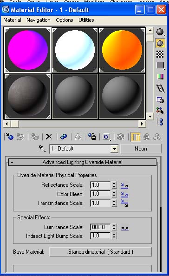
Task: Click the Put Material to Scene icon
Action: (20, 137)
